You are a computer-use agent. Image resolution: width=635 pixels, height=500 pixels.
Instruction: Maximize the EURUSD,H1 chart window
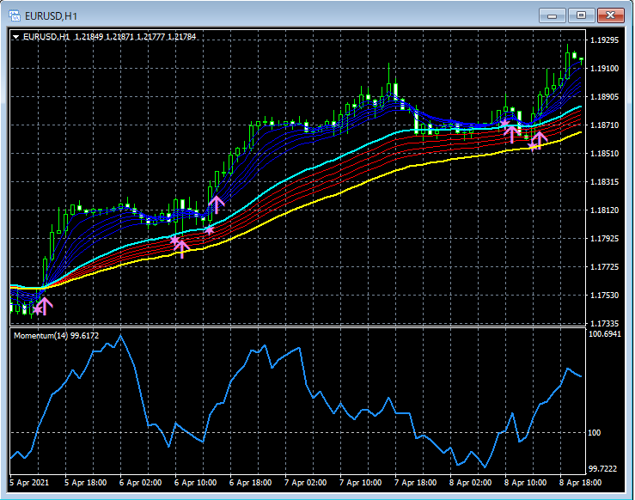(582, 15)
